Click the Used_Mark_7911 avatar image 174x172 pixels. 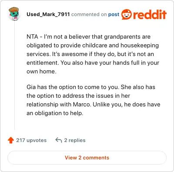[x=14, y=14]
